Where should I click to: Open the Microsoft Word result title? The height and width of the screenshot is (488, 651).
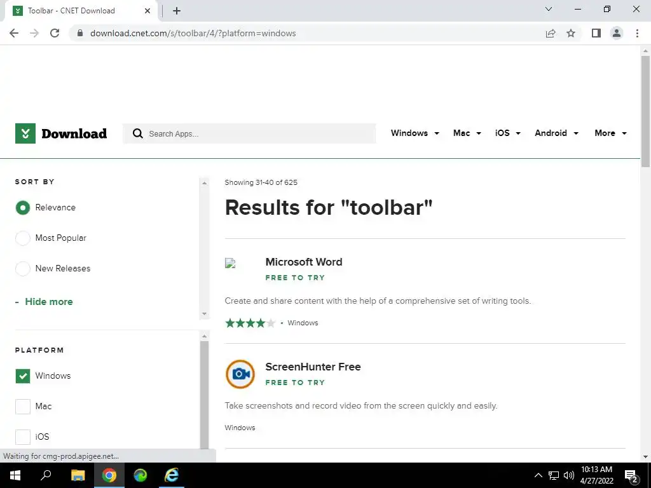pyautogui.click(x=304, y=262)
